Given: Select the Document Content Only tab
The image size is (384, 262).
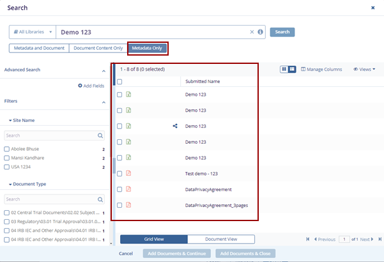Looking at the screenshot, I should click(x=98, y=48).
